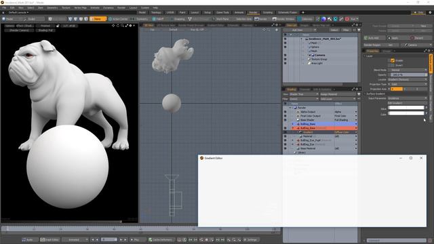The image size is (434, 244).
Task: Select the Projection Axis X button
Action: coord(396,89)
